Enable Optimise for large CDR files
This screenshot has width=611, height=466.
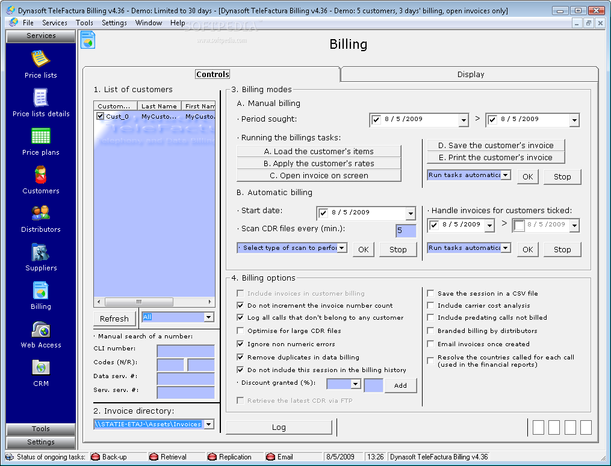click(240, 331)
